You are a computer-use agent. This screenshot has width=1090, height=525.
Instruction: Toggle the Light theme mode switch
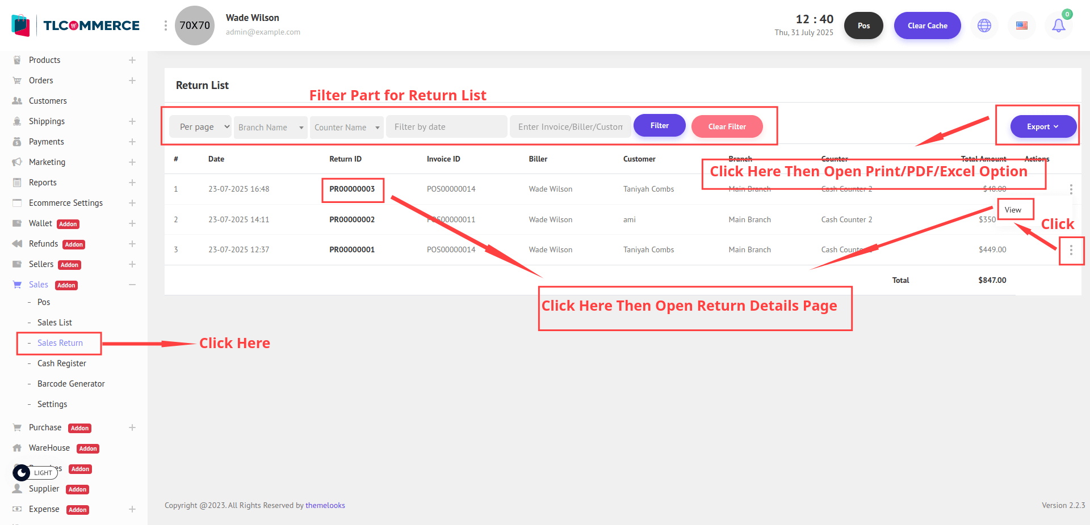35,472
